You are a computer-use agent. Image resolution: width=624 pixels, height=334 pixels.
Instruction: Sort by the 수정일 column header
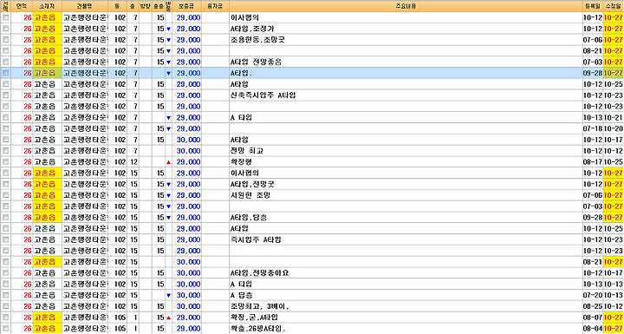[614, 6]
